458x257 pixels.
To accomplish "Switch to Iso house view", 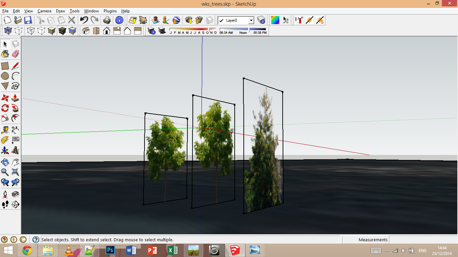I will [86, 31].
